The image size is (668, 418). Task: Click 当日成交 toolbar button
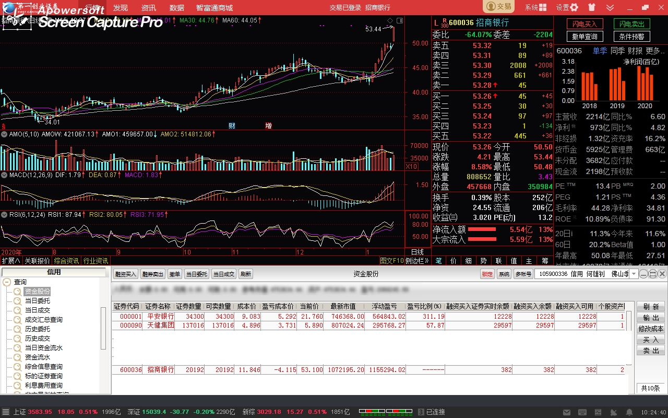click(224, 274)
